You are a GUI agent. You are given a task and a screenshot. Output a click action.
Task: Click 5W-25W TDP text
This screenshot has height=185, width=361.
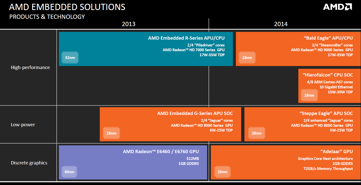[341, 130]
